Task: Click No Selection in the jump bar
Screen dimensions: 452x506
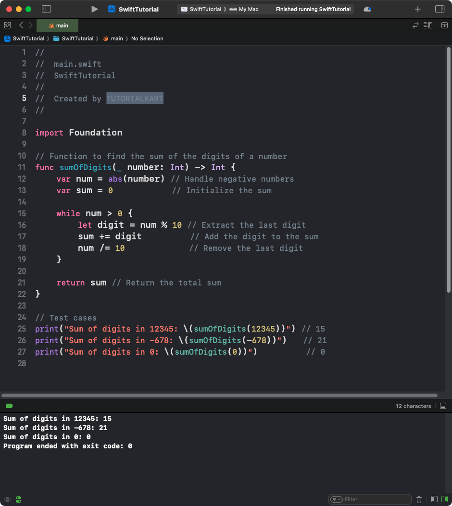Action: click(147, 38)
